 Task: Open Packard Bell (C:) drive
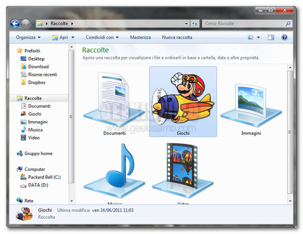tap(44, 177)
